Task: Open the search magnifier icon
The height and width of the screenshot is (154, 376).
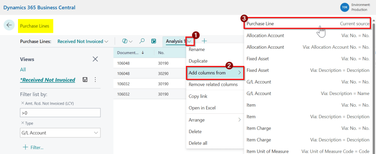Action: tap(142, 41)
